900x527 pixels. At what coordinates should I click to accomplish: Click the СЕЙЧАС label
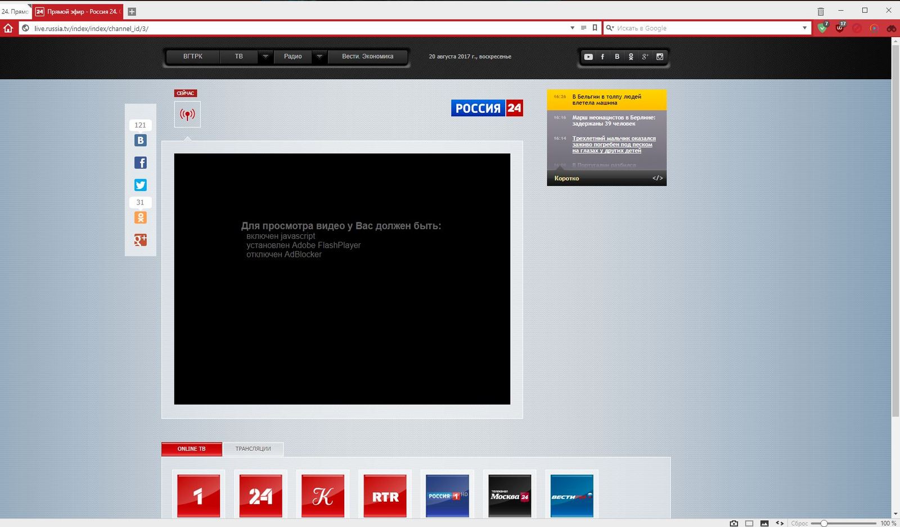pos(186,93)
